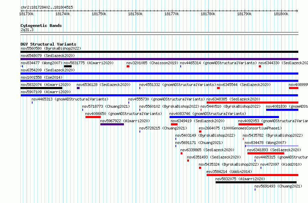Select the blue bar under nsv4081830

[282, 110]
